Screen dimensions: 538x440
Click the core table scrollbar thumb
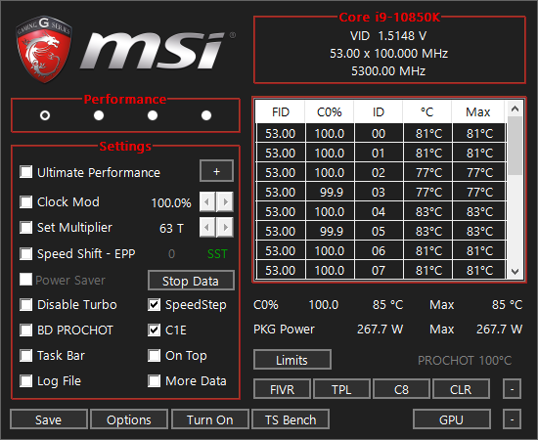(515, 146)
